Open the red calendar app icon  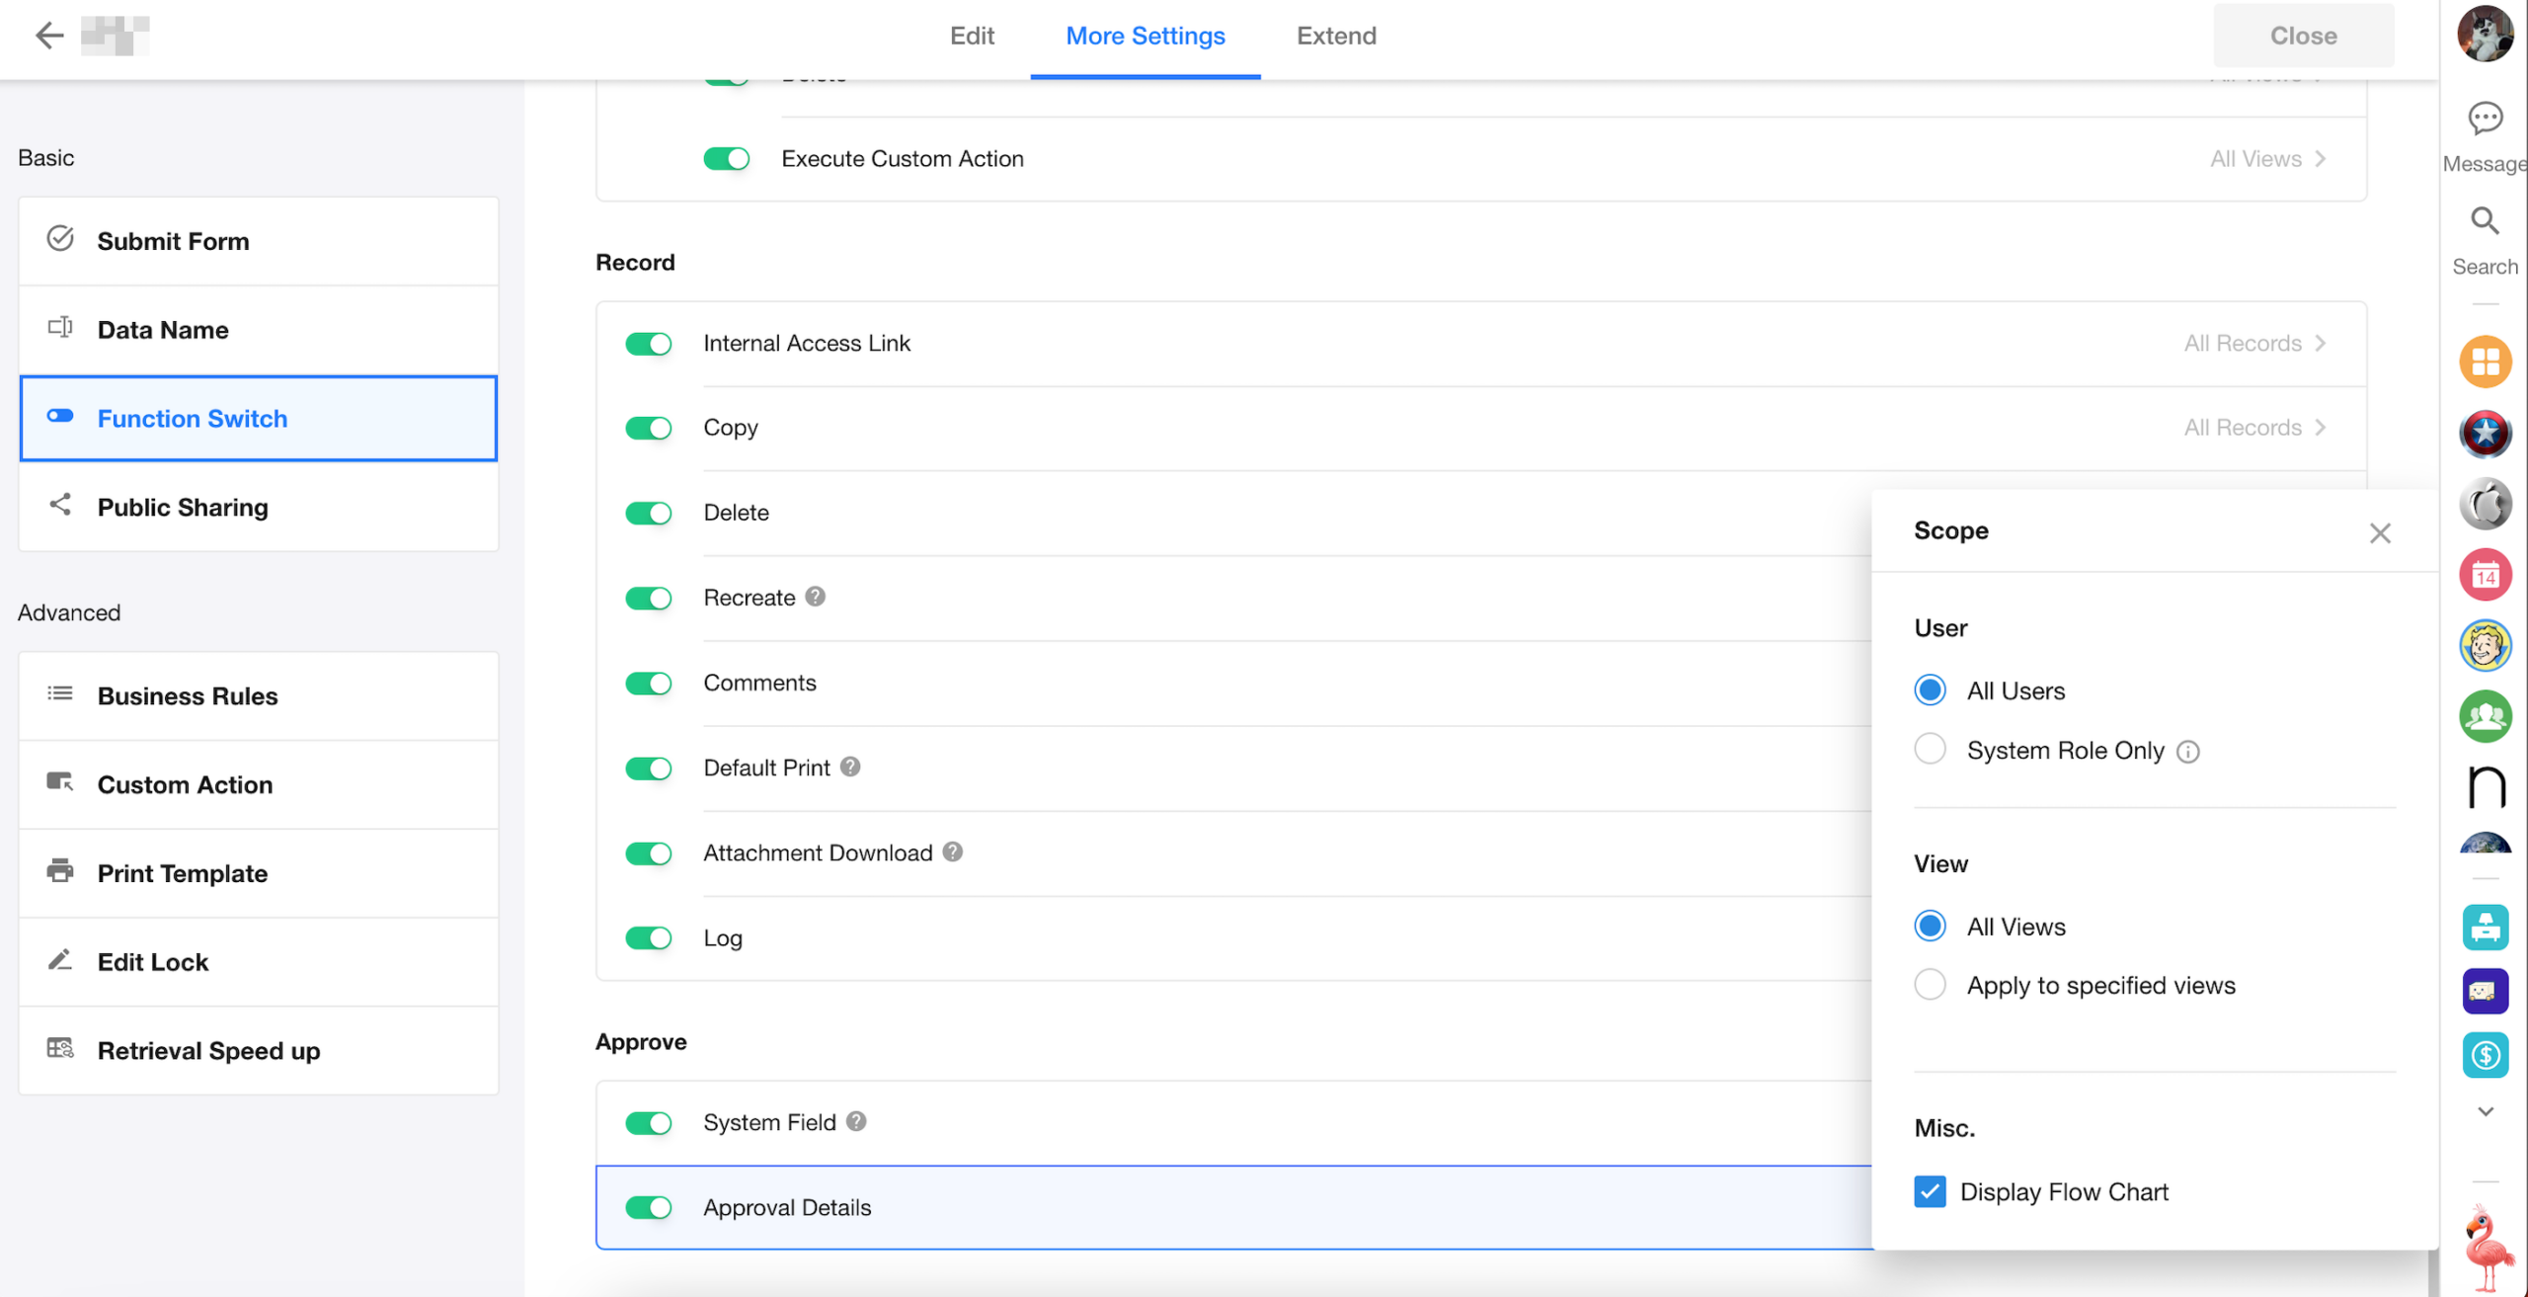coord(2485,575)
